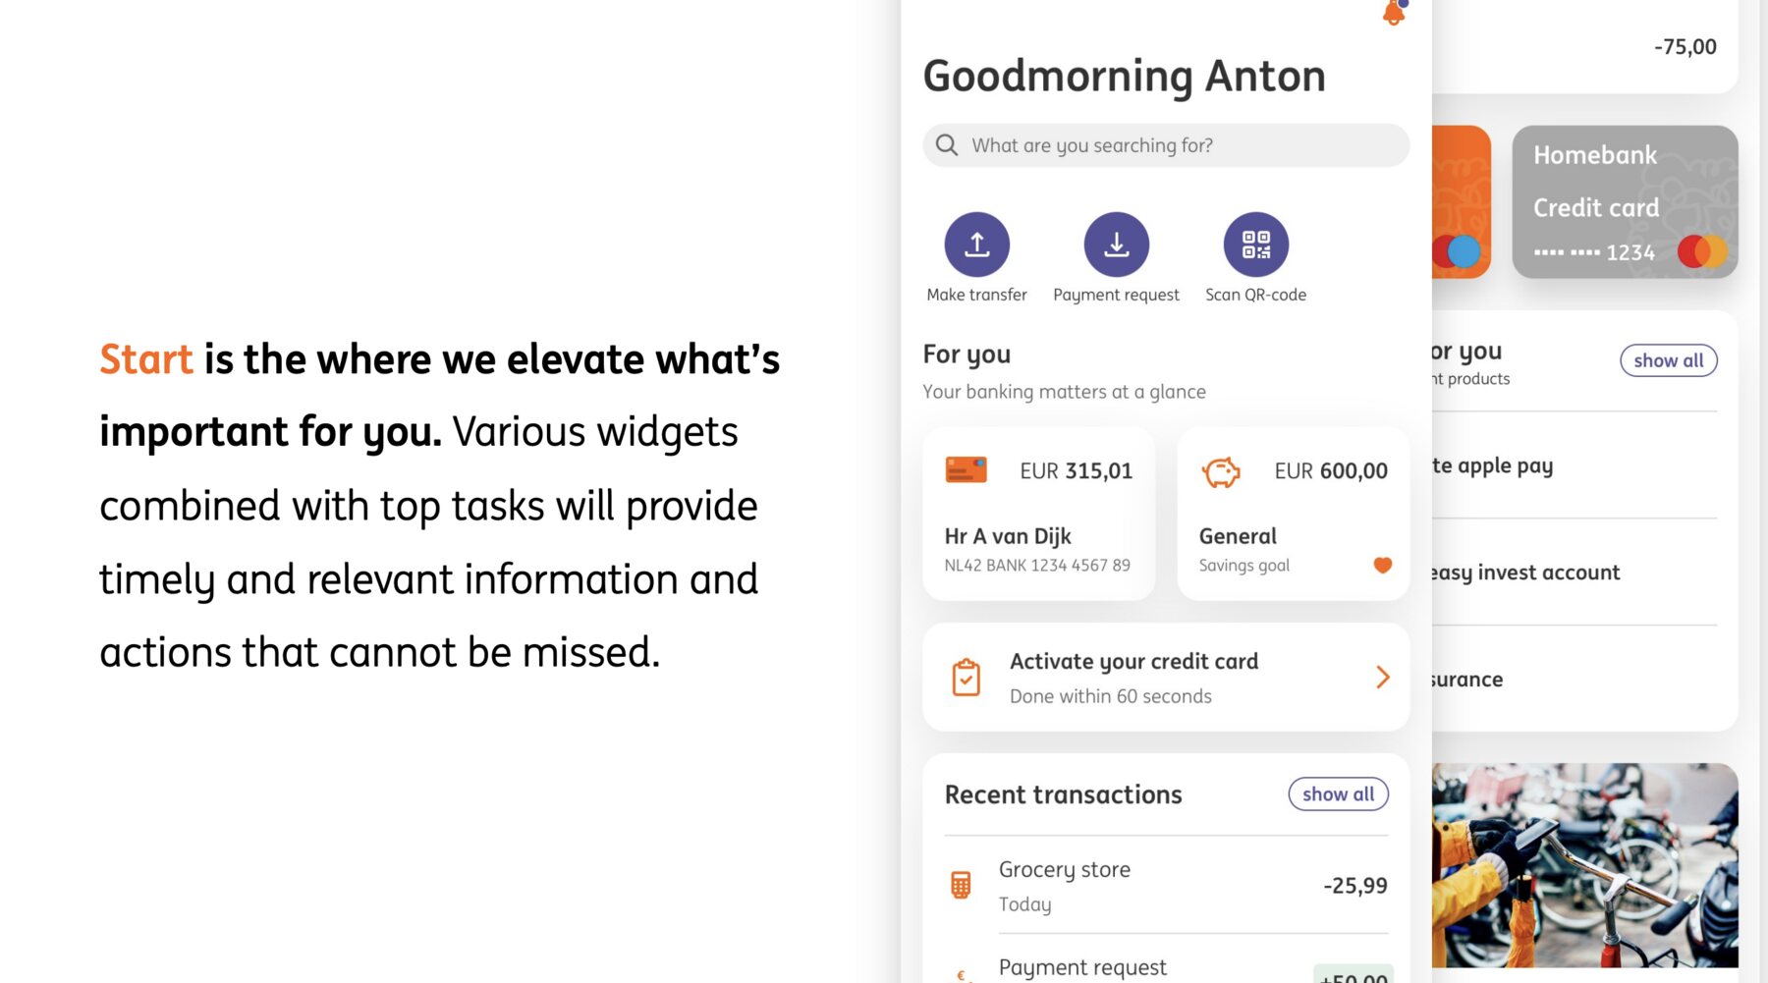1768x983 pixels.
Task: Toggle the heart on General savings goal
Action: tap(1382, 565)
